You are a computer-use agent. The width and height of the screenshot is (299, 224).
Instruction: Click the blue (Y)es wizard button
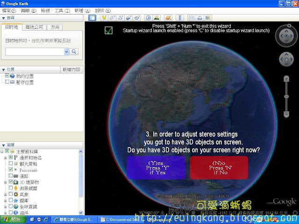coord(156,168)
